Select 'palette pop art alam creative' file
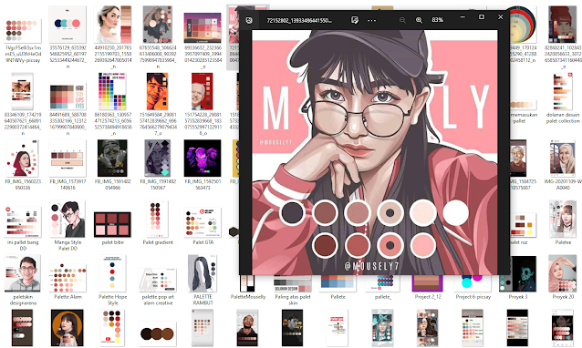 click(158, 281)
